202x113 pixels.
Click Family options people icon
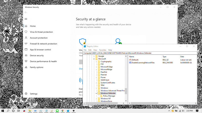[26, 67]
